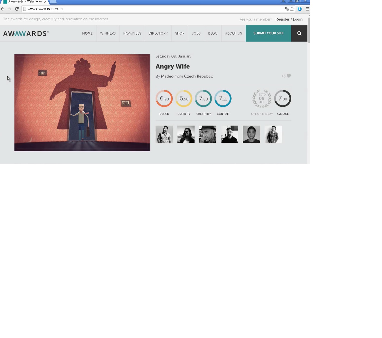Click Register / Login link
This screenshot has height=338, width=382.
289,19
